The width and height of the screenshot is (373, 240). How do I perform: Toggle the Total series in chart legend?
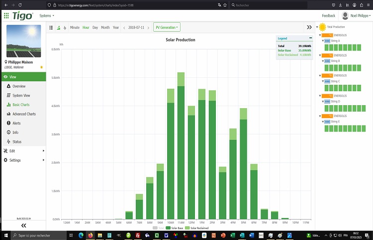click(x=158, y=228)
